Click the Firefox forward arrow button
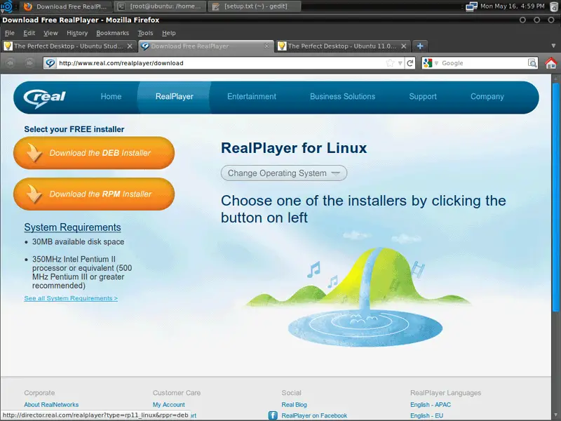This screenshot has width=561, height=421. click(x=29, y=63)
